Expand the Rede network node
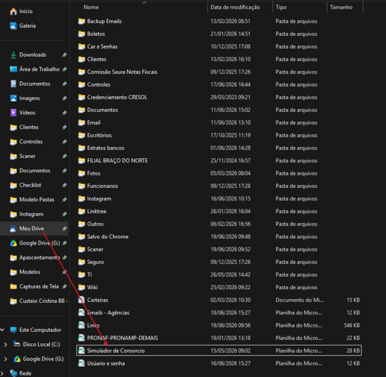This screenshot has width=386, height=377. (2, 373)
